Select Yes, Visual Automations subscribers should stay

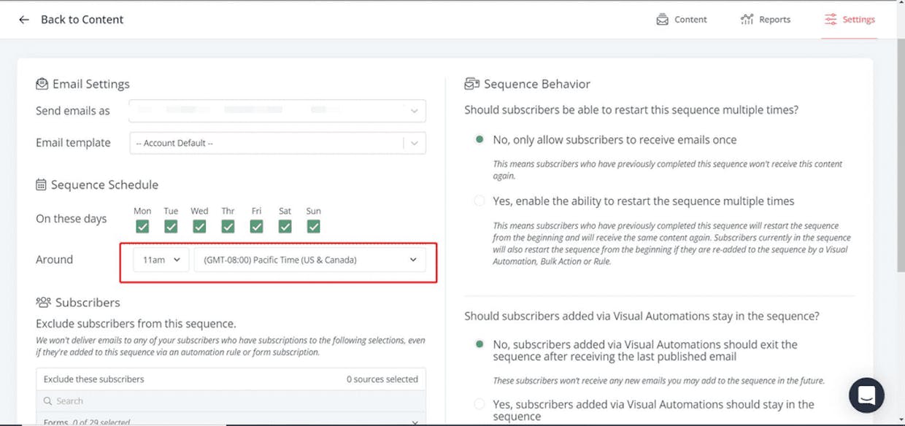[480, 403]
